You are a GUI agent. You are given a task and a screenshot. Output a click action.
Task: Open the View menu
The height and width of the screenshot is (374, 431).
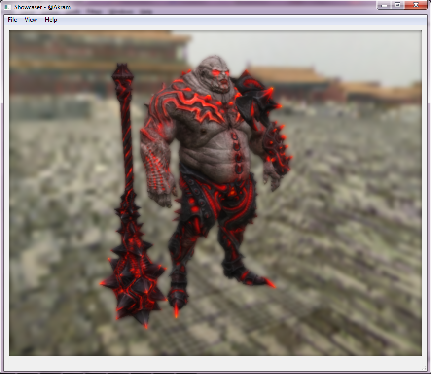31,20
